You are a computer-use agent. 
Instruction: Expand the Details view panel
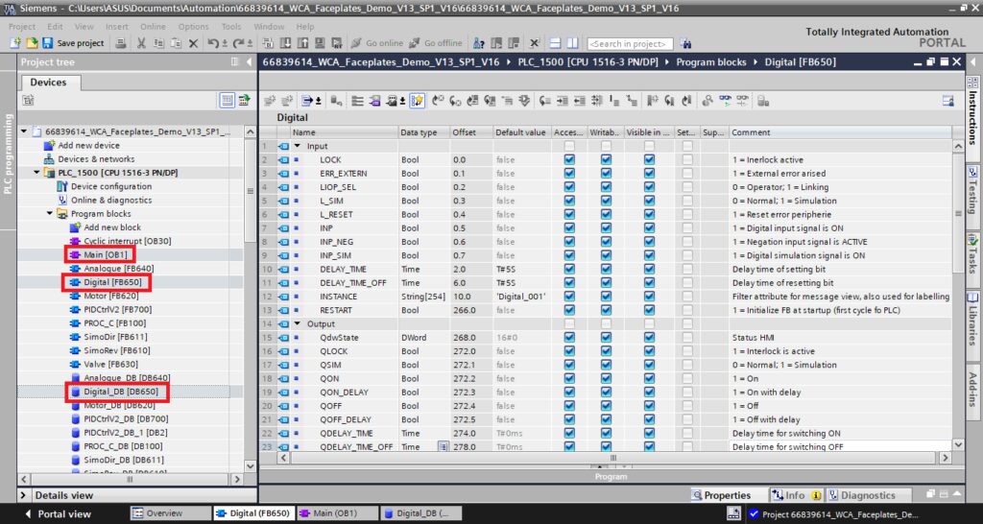[23, 495]
